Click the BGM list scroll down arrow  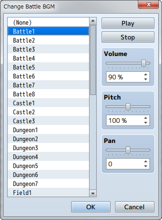coord(93,194)
